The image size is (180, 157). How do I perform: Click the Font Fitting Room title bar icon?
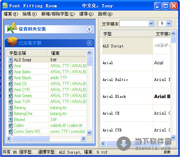(5, 6)
